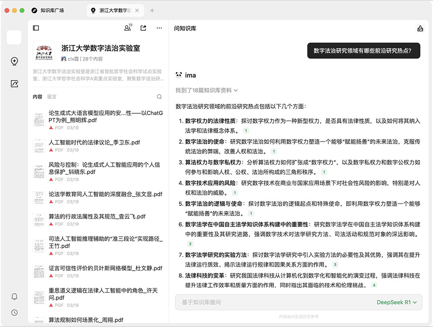433x327 pixels.
Task: Open the members icon with badge 19
Action: click(x=128, y=28)
